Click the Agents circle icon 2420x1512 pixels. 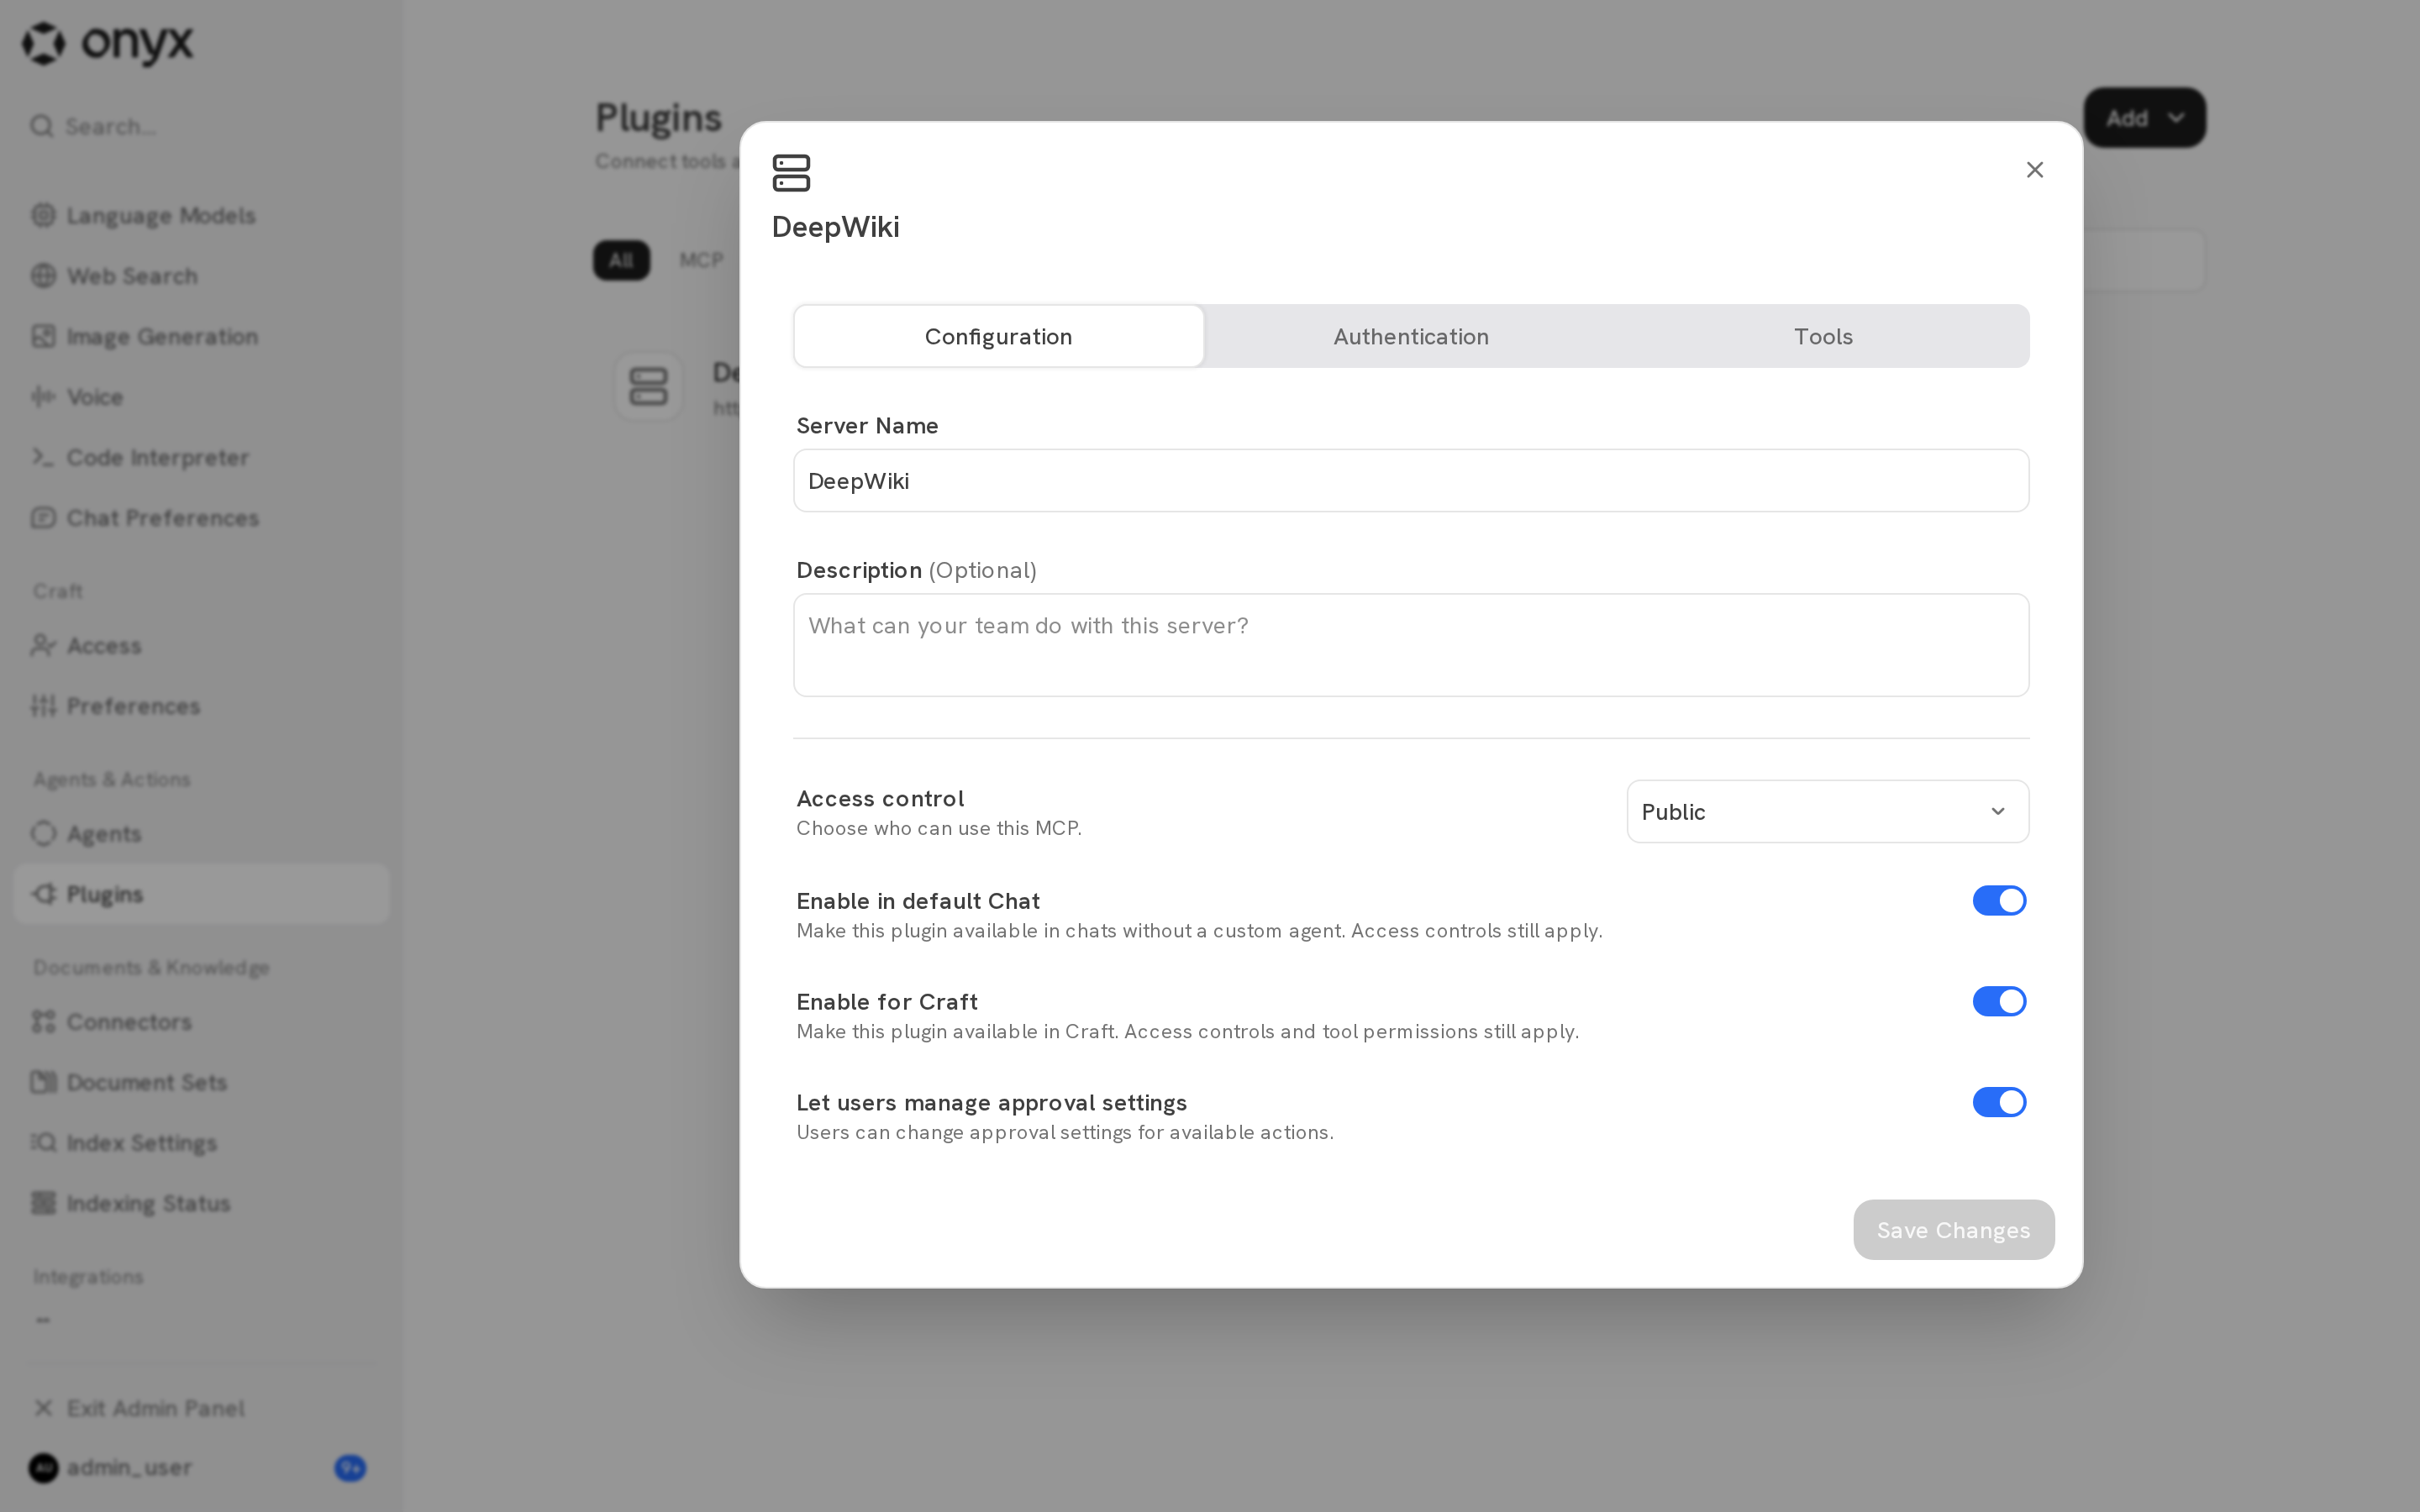tap(43, 833)
